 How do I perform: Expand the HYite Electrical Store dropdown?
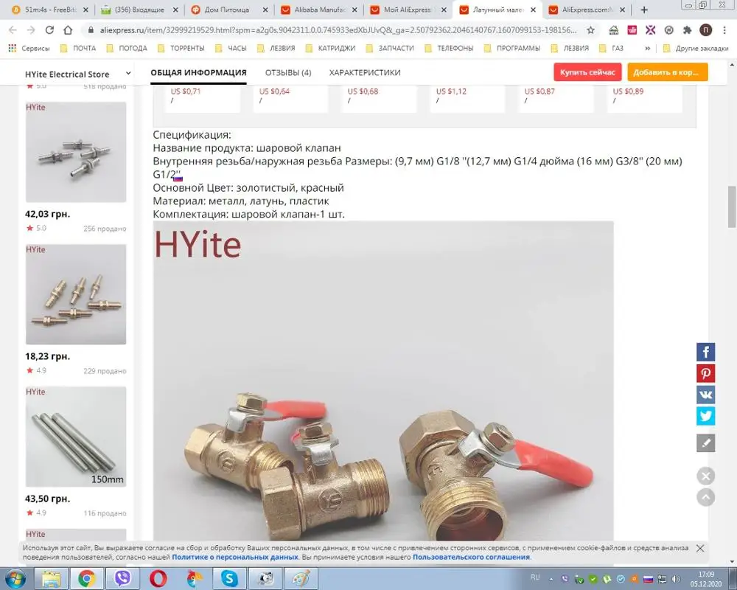pyautogui.click(x=128, y=74)
